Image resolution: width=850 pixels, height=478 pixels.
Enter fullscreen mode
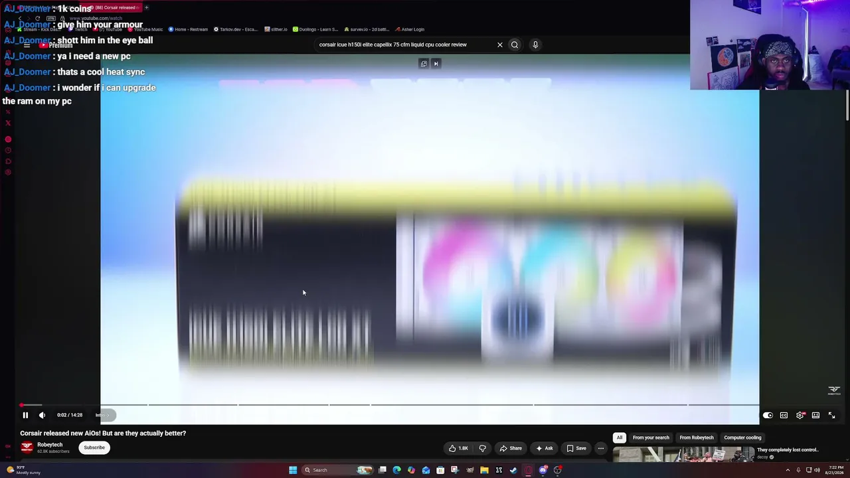click(x=831, y=415)
